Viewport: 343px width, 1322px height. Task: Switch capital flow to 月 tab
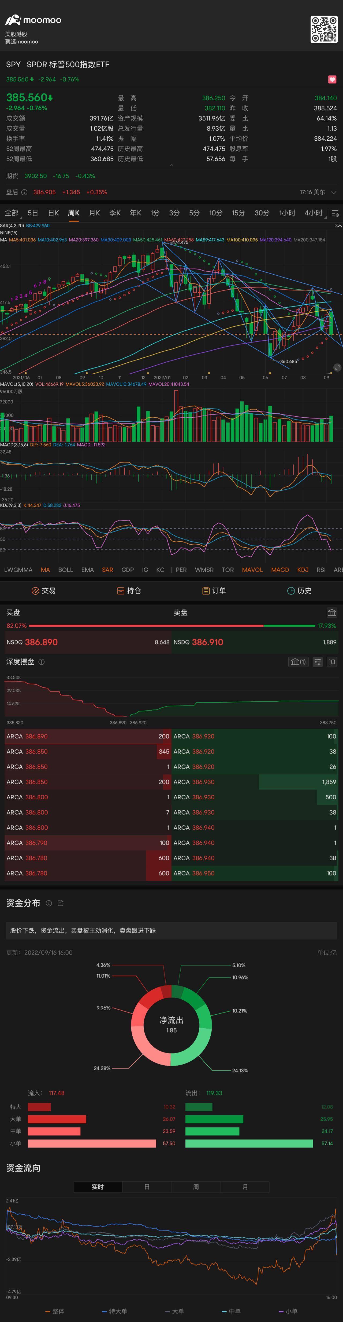[x=245, y=1187]
